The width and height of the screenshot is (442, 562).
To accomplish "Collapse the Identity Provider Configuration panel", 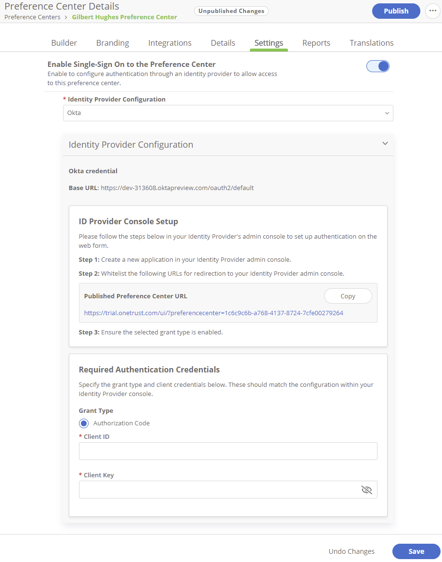I will pos(385,144).
